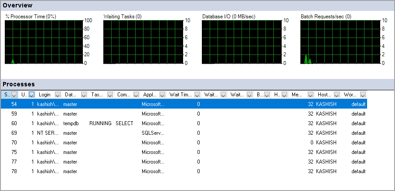Image resolution: width=395 pixels, height=191 pixels.
Task: Click the % Processor Time graph
Action: click(x=44, y=42)
